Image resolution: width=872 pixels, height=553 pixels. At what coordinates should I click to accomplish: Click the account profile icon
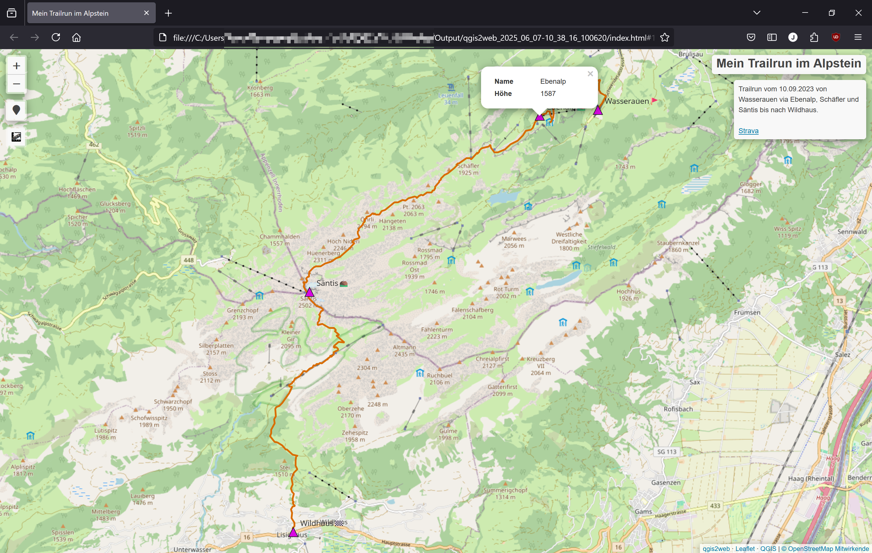pos(793,37)
